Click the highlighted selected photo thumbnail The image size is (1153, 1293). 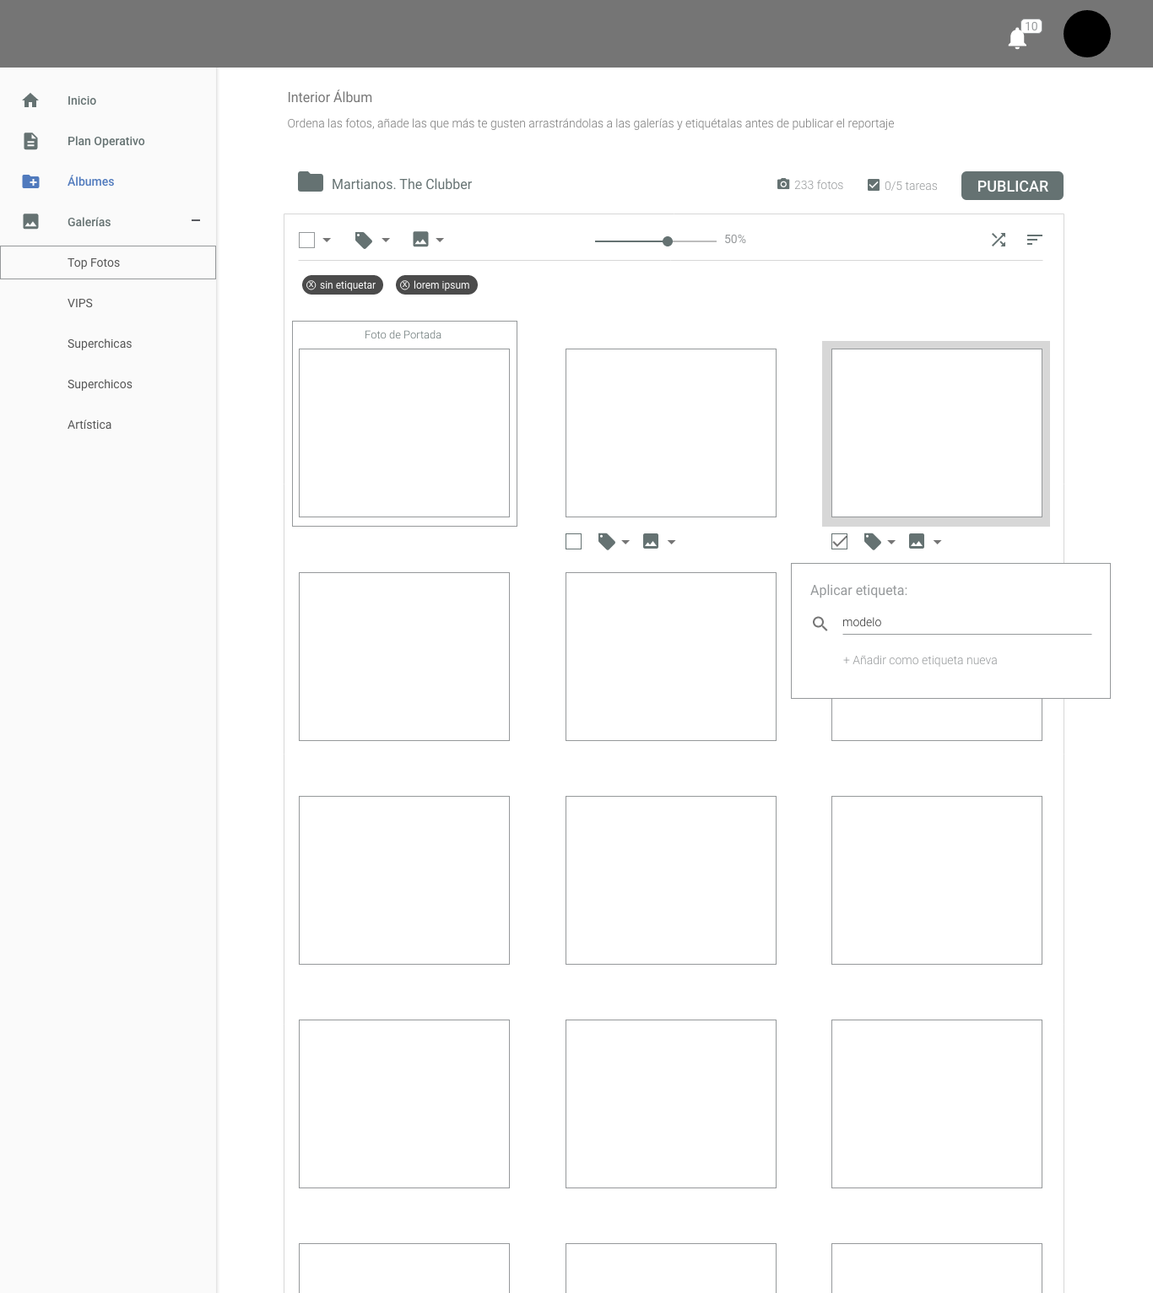pos(937,433)
